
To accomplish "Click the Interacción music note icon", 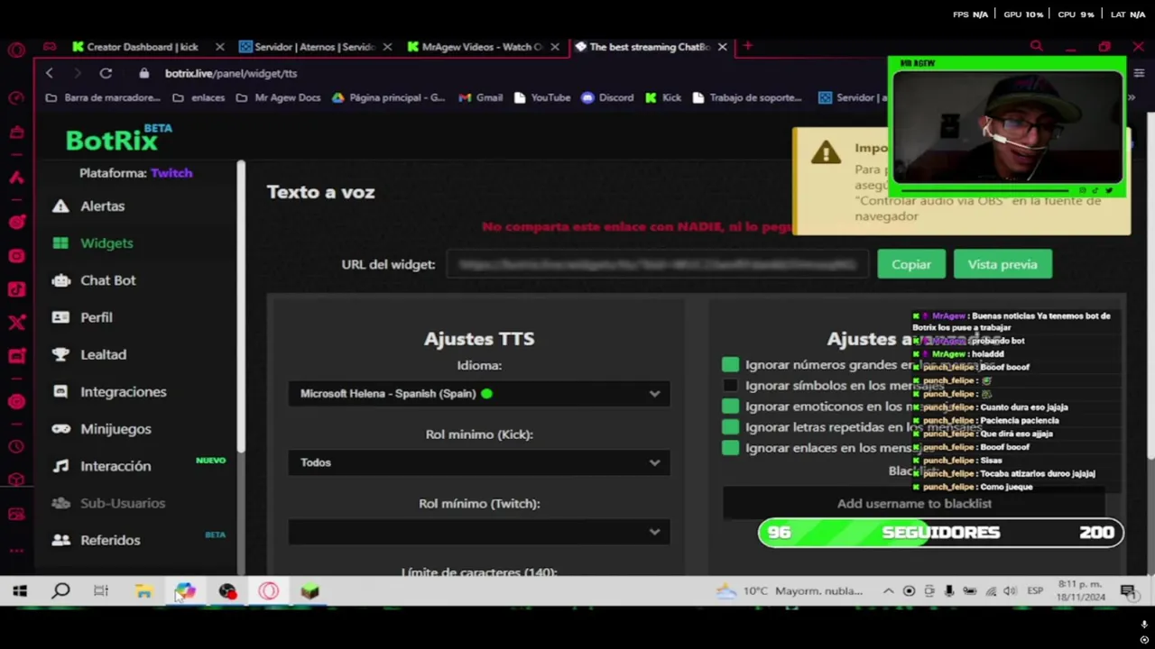I will click(x=60, y=466).
